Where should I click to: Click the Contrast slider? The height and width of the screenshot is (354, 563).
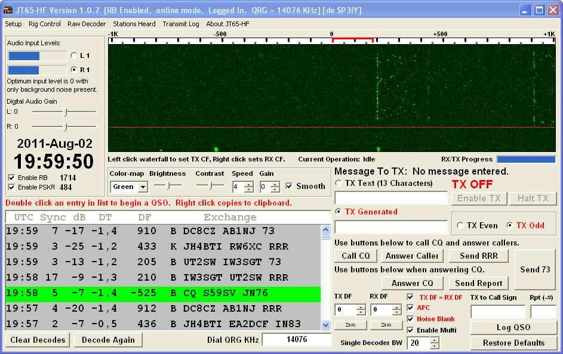point(210,185)
